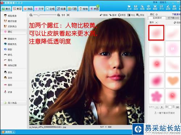Viewport: 181px width, 135px height.
Task: Switch to the 已下载(10) tab
Action: pyautogui.click(x=173, y=18)
